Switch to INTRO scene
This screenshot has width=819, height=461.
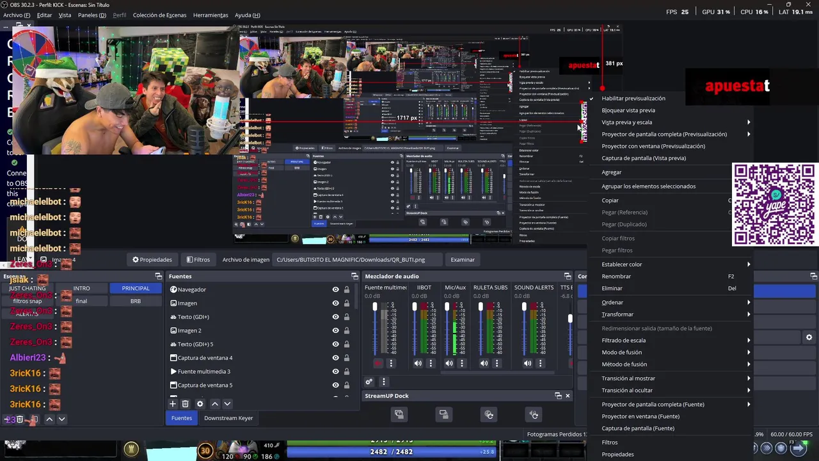[x=81, y=288]
